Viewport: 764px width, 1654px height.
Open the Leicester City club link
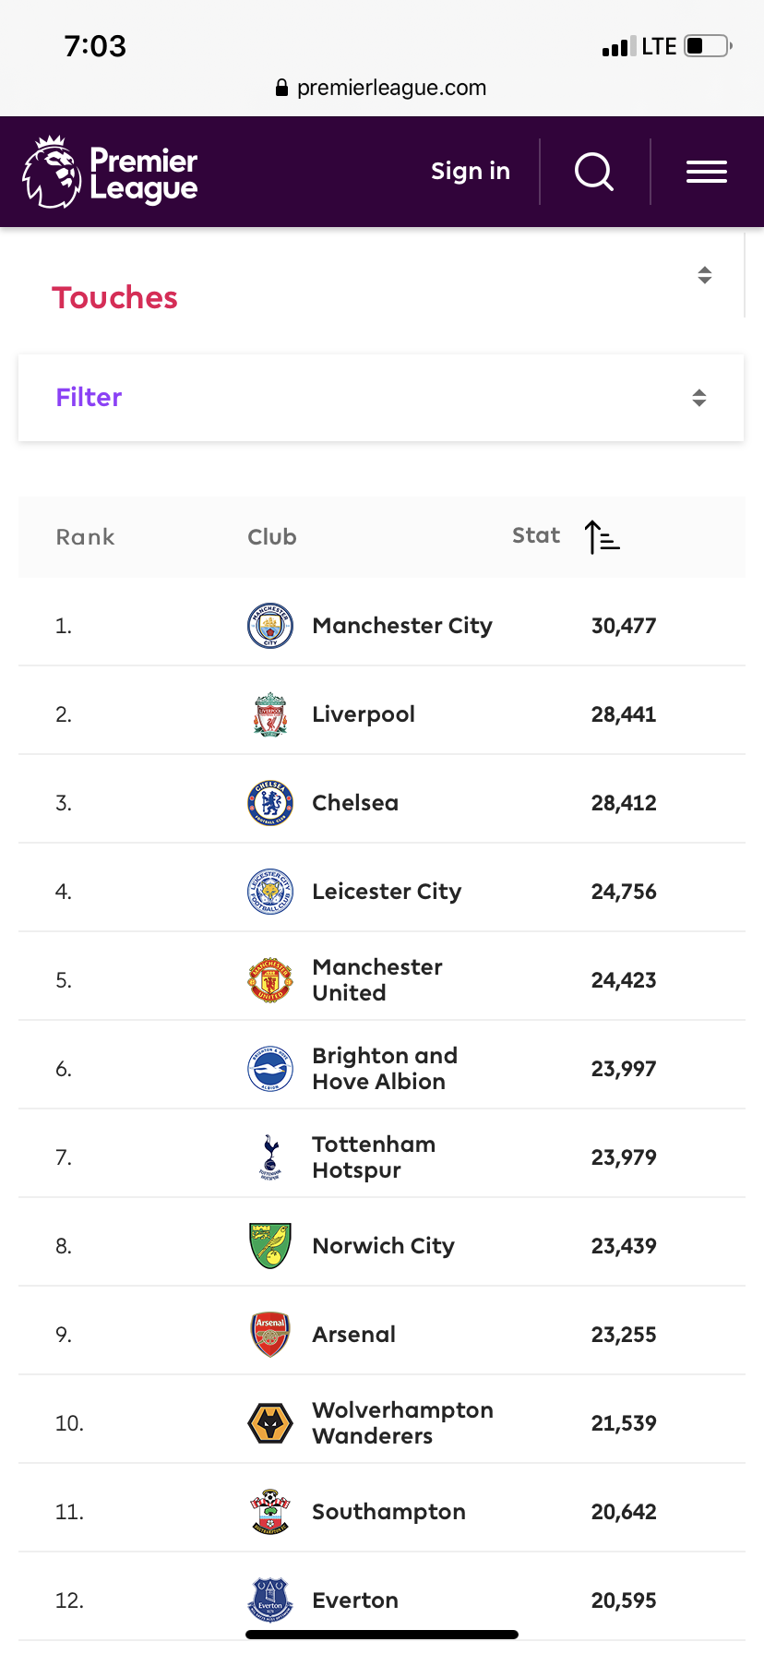coord(387,892)
